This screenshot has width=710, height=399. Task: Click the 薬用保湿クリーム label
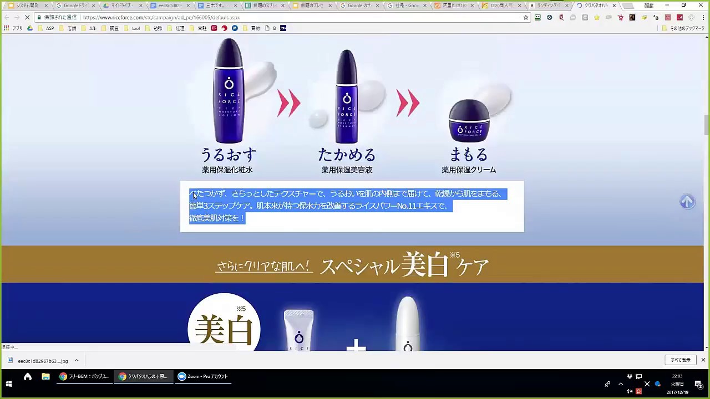pos(469,170)
